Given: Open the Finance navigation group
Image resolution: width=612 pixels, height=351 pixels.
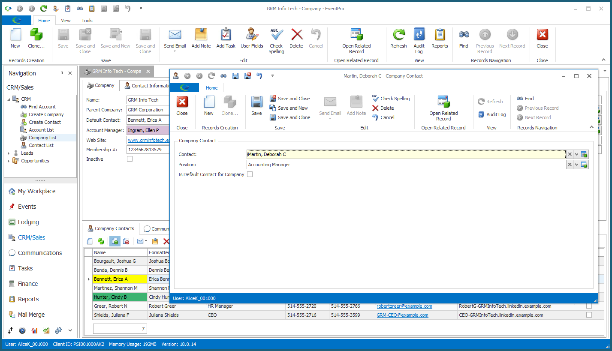Looking at the screenshot, I should (x=28, y=284).
